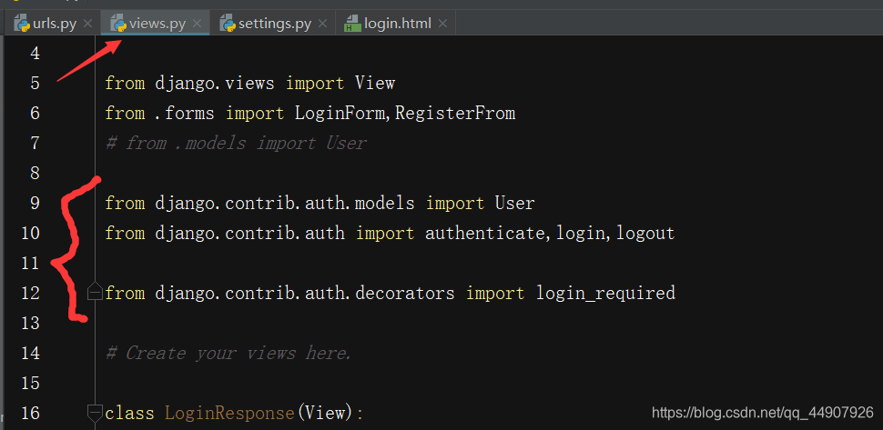Click 'django.contrib.auth.decorators' on line 12
Screen dimensions: 883x430
tap(305, 294)
